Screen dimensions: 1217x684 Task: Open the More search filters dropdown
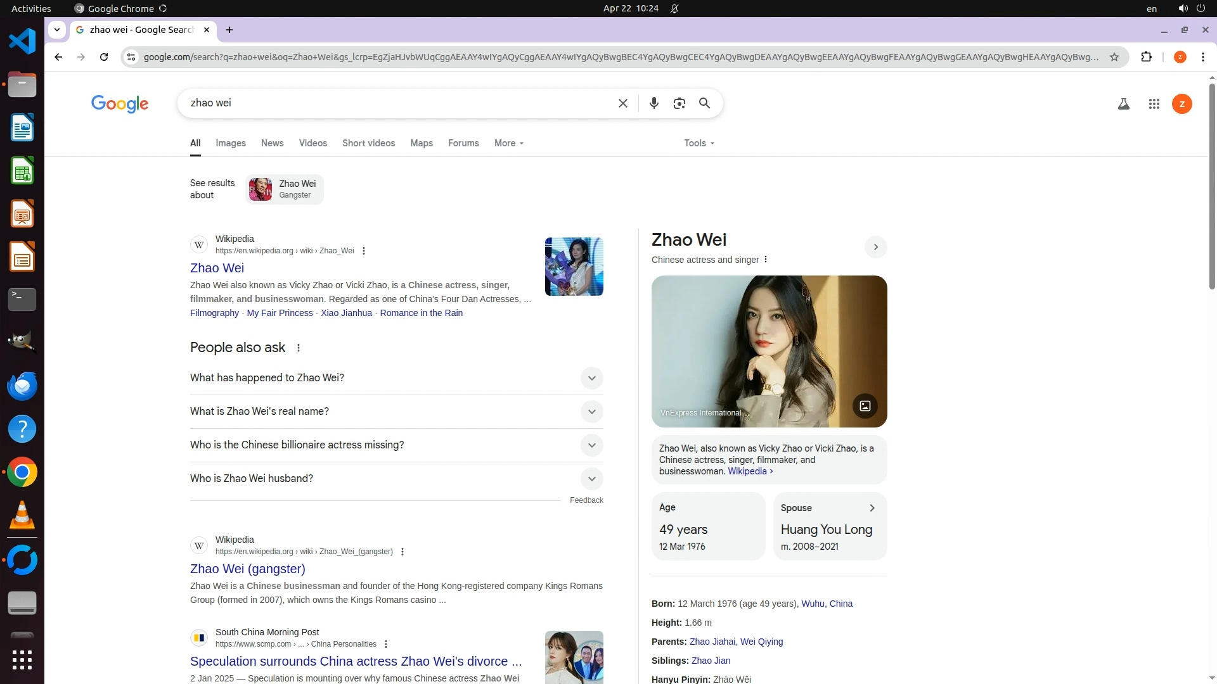tap(508, 143)
